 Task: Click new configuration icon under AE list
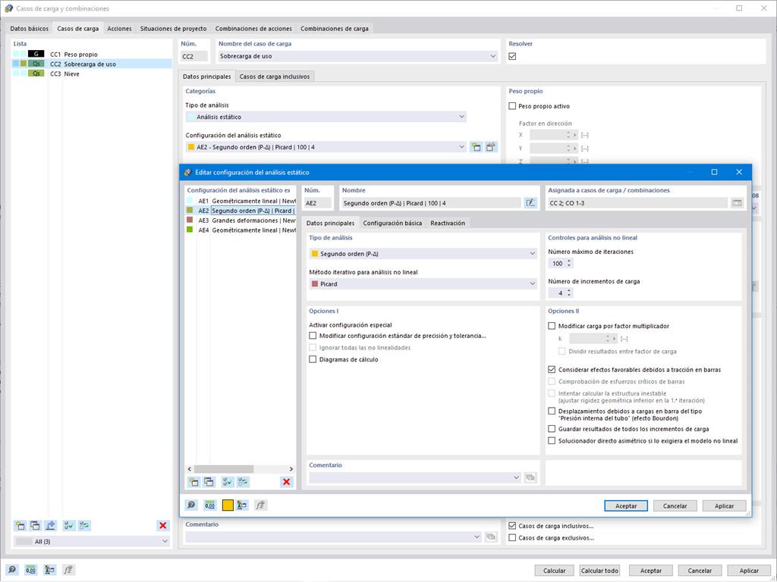pos(193,482)
